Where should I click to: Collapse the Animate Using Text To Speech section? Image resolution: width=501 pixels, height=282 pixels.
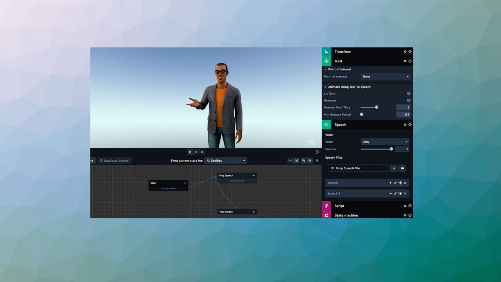[326, 87]
